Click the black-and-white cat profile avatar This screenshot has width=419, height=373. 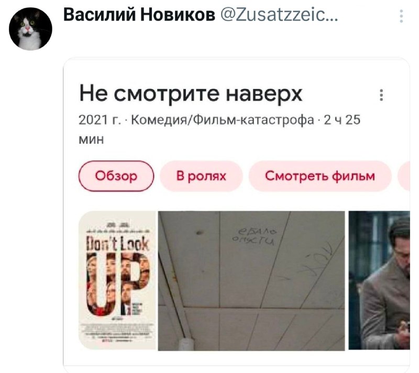click(30, 29)
